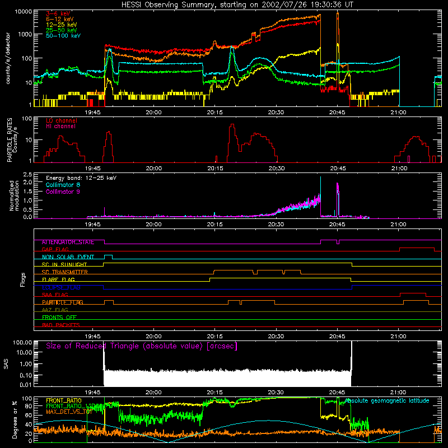Click the 20:15 time label below the particle rates panel
The width and height of the screenshot is (448, 448).
click(215, 169)
